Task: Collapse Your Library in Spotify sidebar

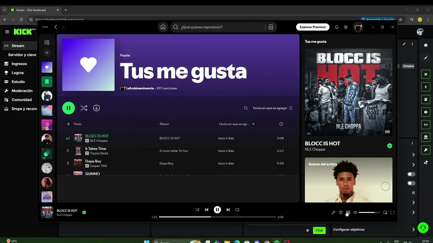Action: tap(47, 42)
